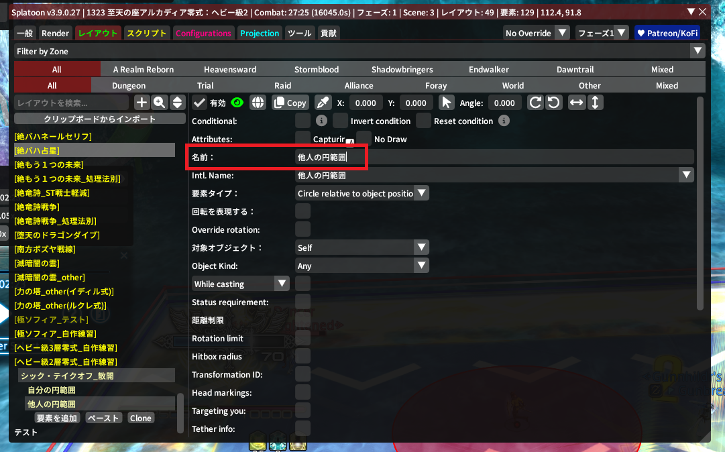Open the While casting dropdown
This screenshot has height=452, width=725.
tap(241, 284)
